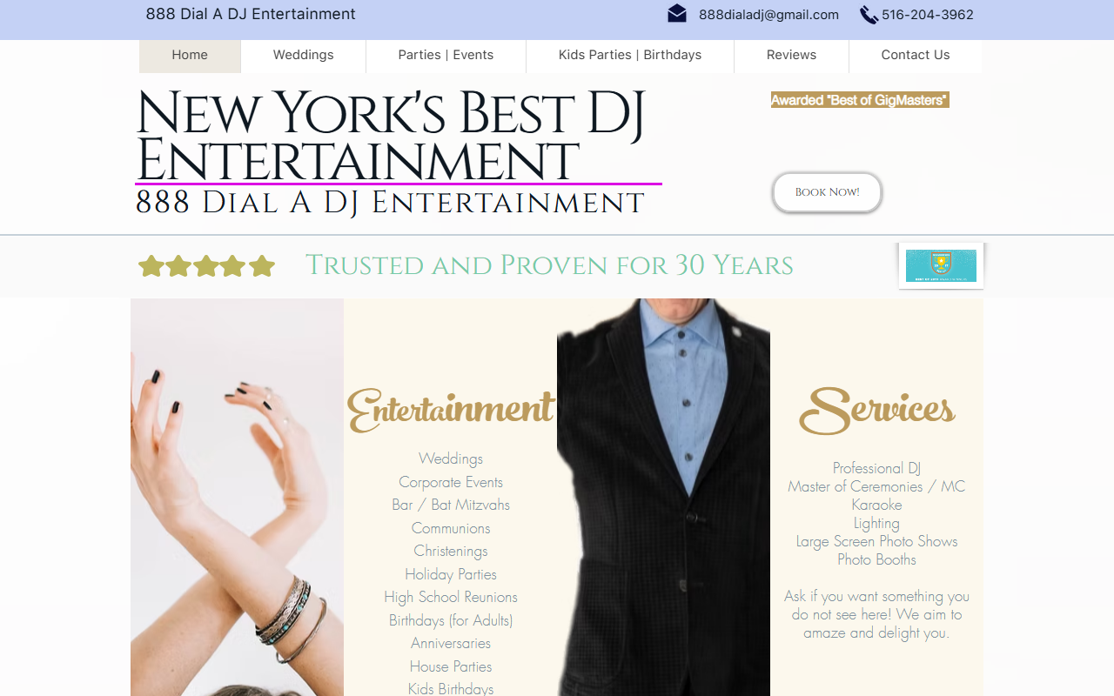The image size is (1114, 696).
Task: Click the 888dialadj@gmail.com email link
Action: 768,15
